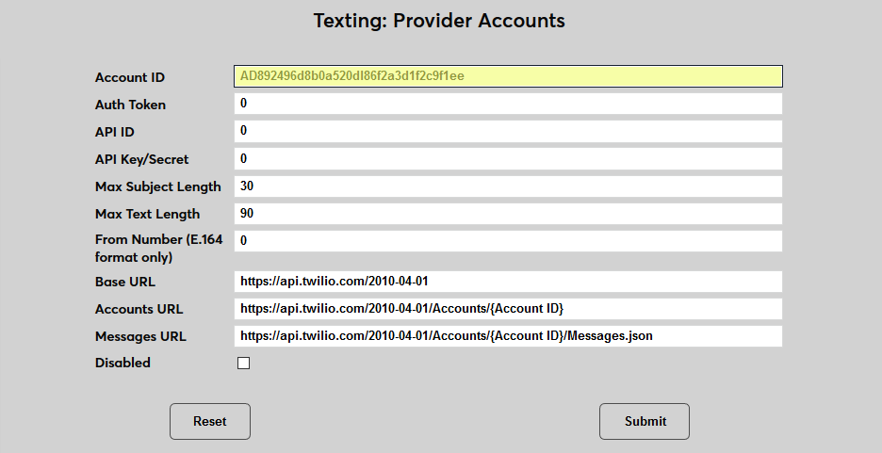Click the Accounts URL field
The width and height of the screenshot is (882, 453).
tap(508, 309)
